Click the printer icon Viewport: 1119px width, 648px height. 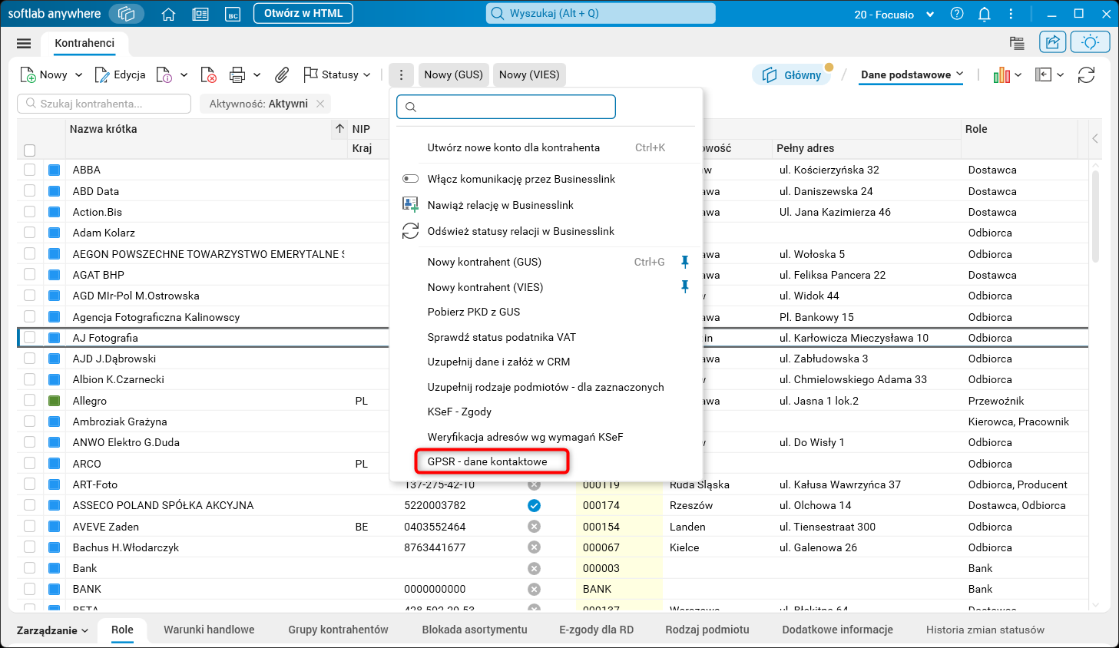[237, 74]
